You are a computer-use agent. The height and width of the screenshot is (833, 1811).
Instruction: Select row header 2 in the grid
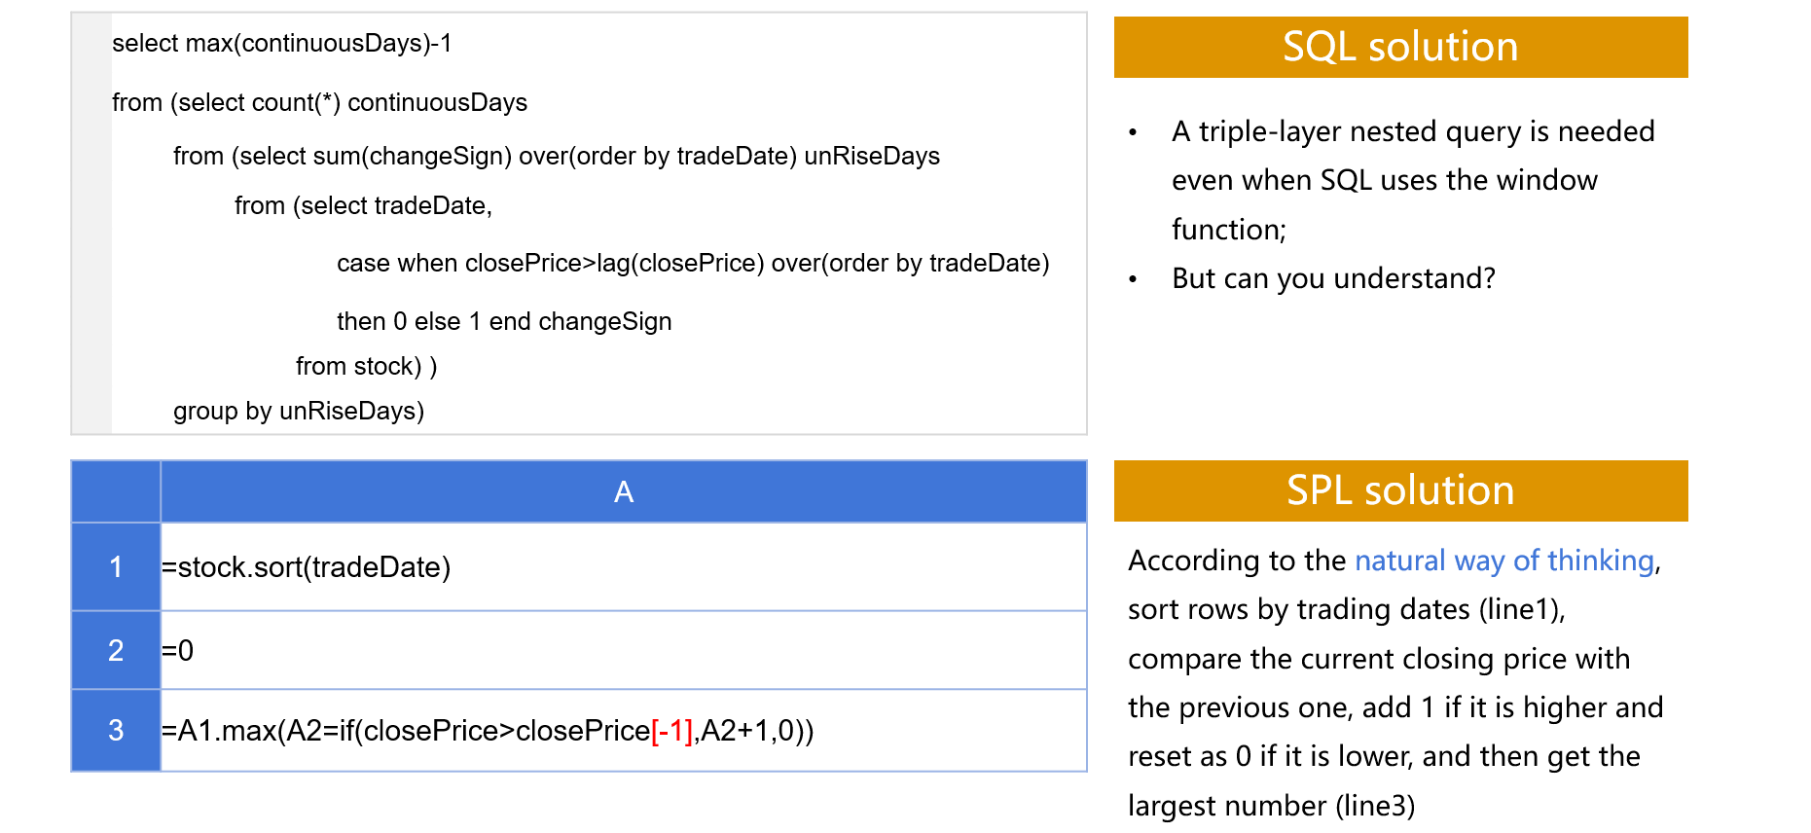click(116, 650)
